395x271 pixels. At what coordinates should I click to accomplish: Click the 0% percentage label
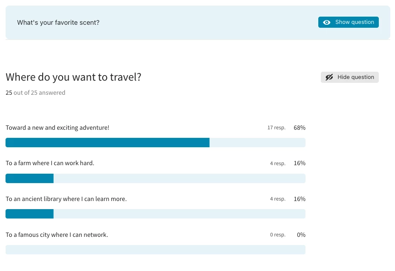pyautogui.click(x=301, y=235)
